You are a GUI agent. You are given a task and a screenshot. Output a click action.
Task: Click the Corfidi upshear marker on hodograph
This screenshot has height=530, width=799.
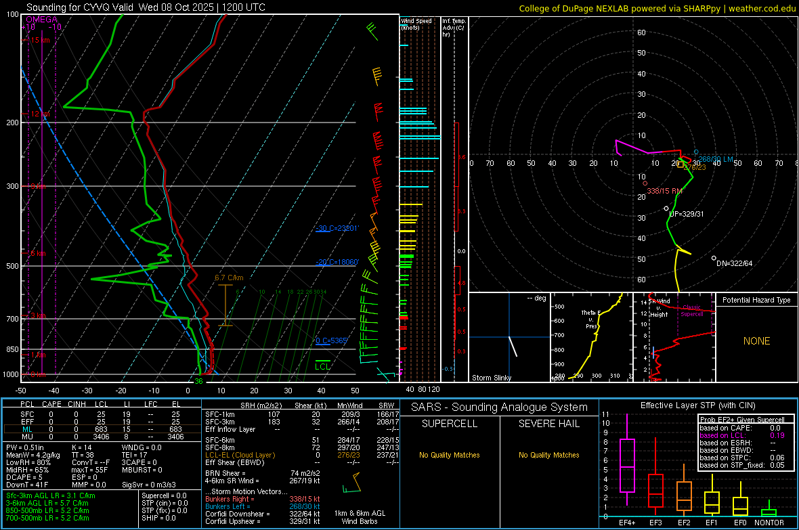click(666, 208)
